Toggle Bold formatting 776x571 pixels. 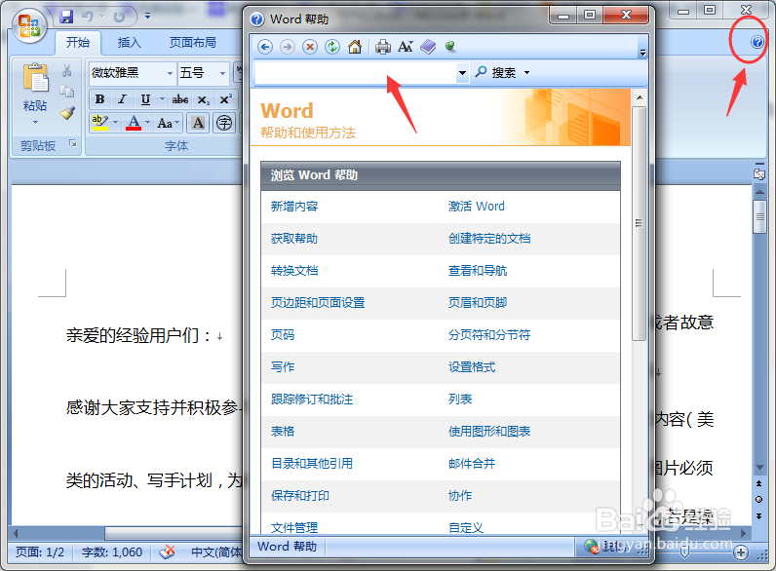pyautogui.click(x=99, y=99)
